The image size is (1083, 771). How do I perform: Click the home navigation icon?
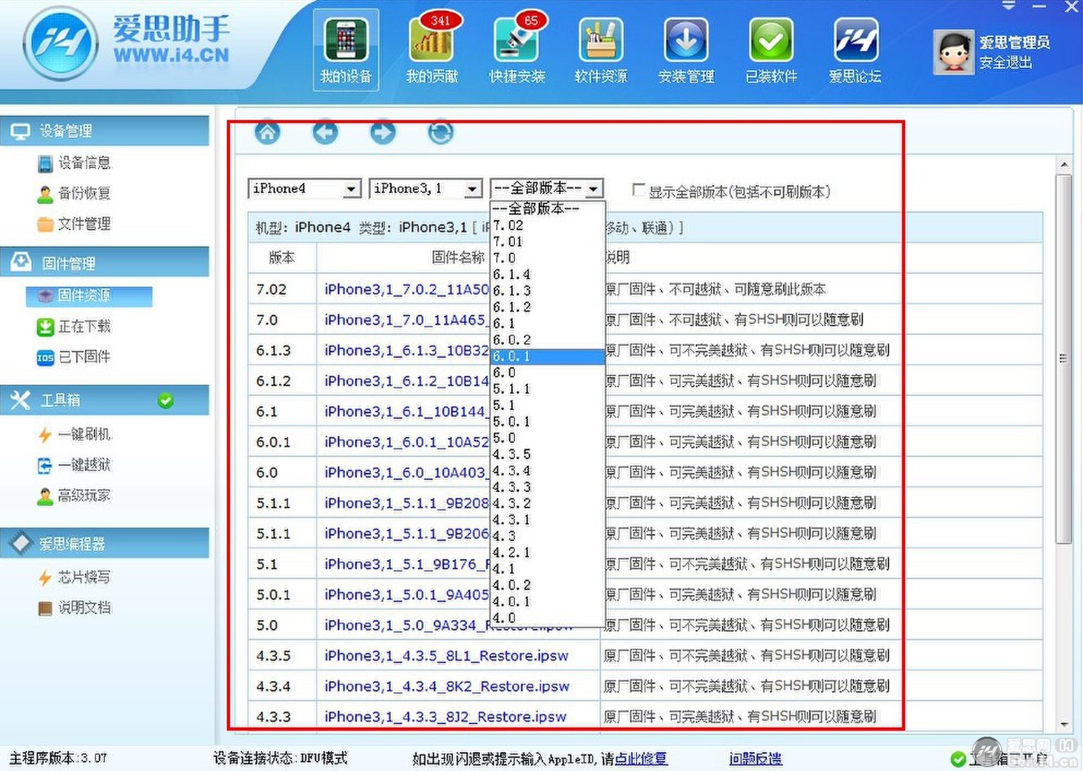(267, 132)
